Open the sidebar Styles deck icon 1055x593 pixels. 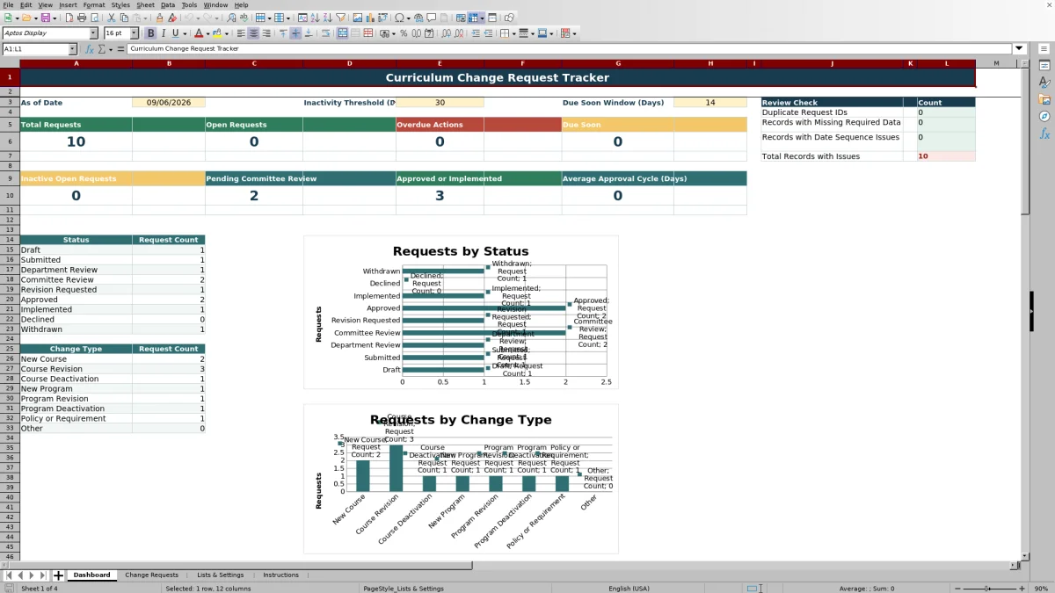point(1044,82)
